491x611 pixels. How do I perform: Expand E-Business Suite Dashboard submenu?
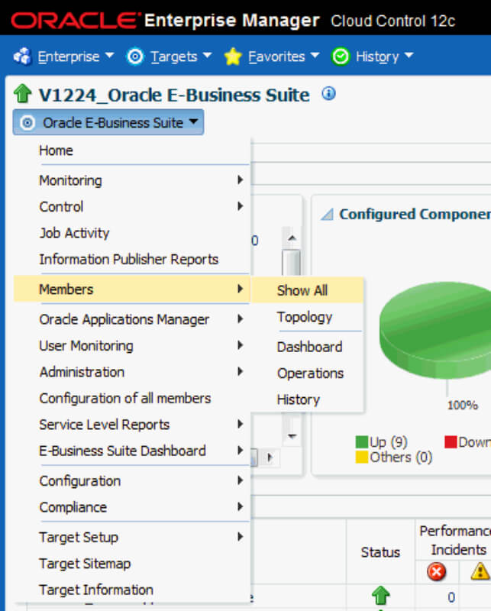coord(131,451)
